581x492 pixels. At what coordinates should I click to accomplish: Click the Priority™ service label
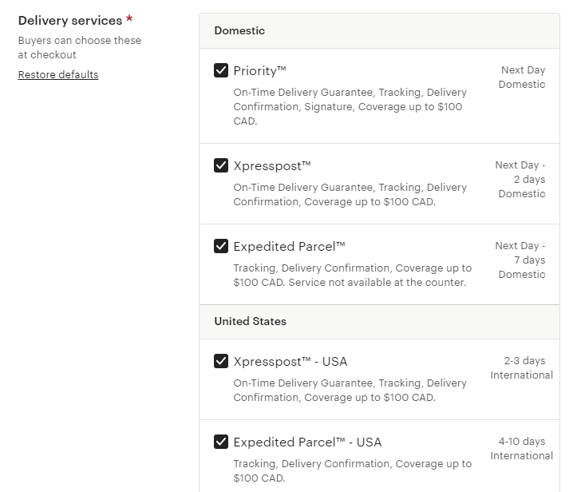259,70
